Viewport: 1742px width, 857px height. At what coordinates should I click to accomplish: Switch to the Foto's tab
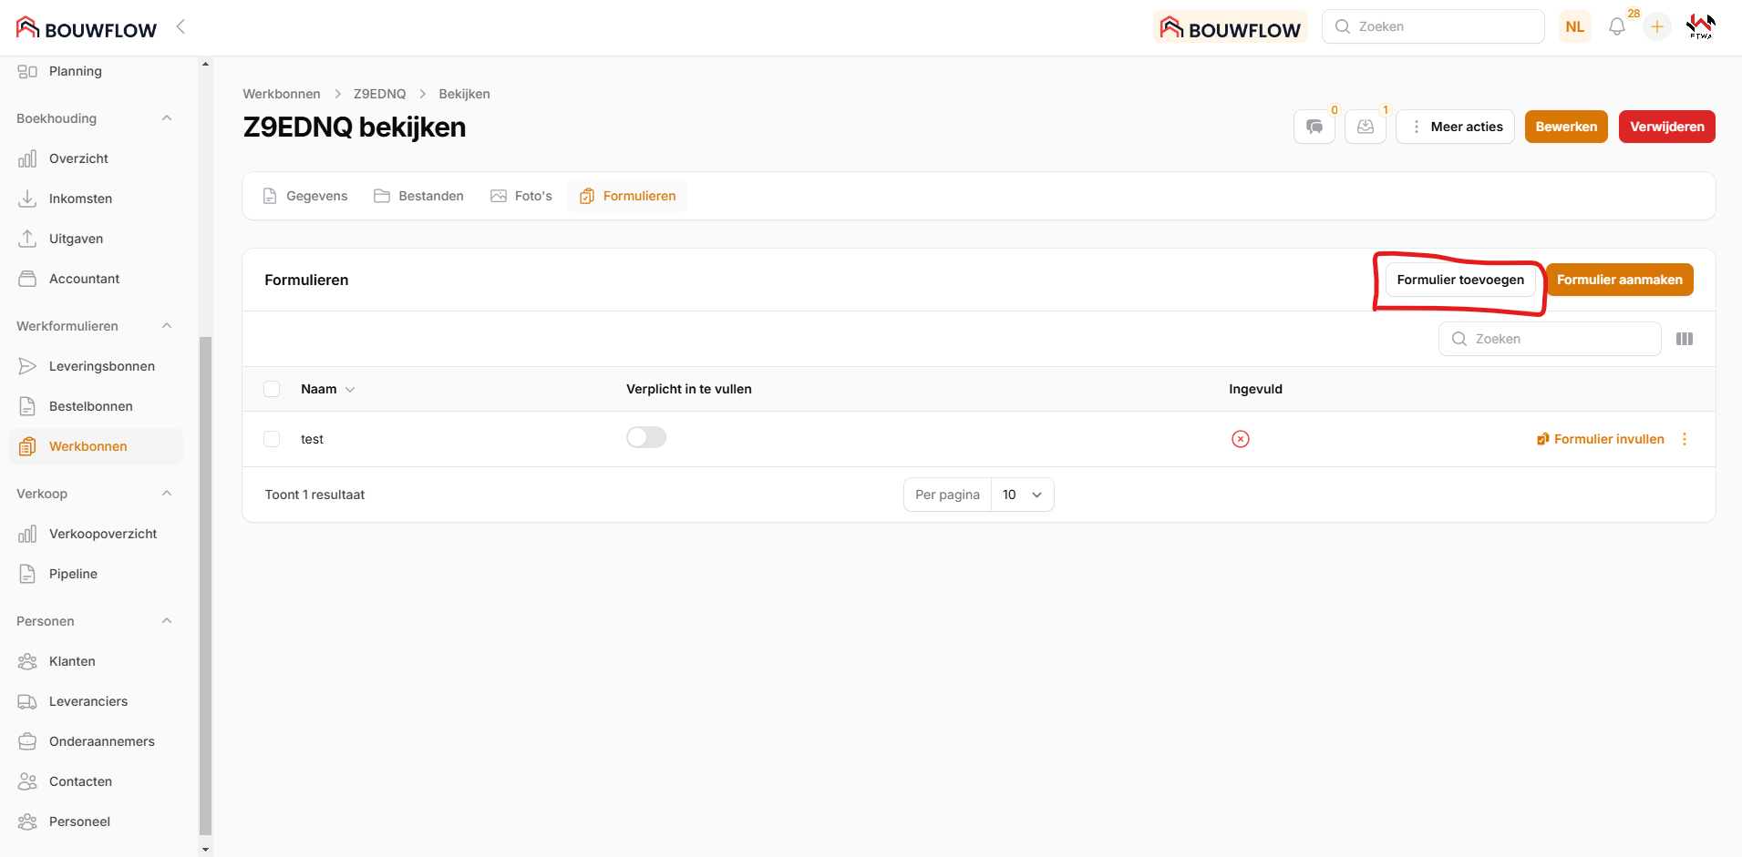pos(521,196)
